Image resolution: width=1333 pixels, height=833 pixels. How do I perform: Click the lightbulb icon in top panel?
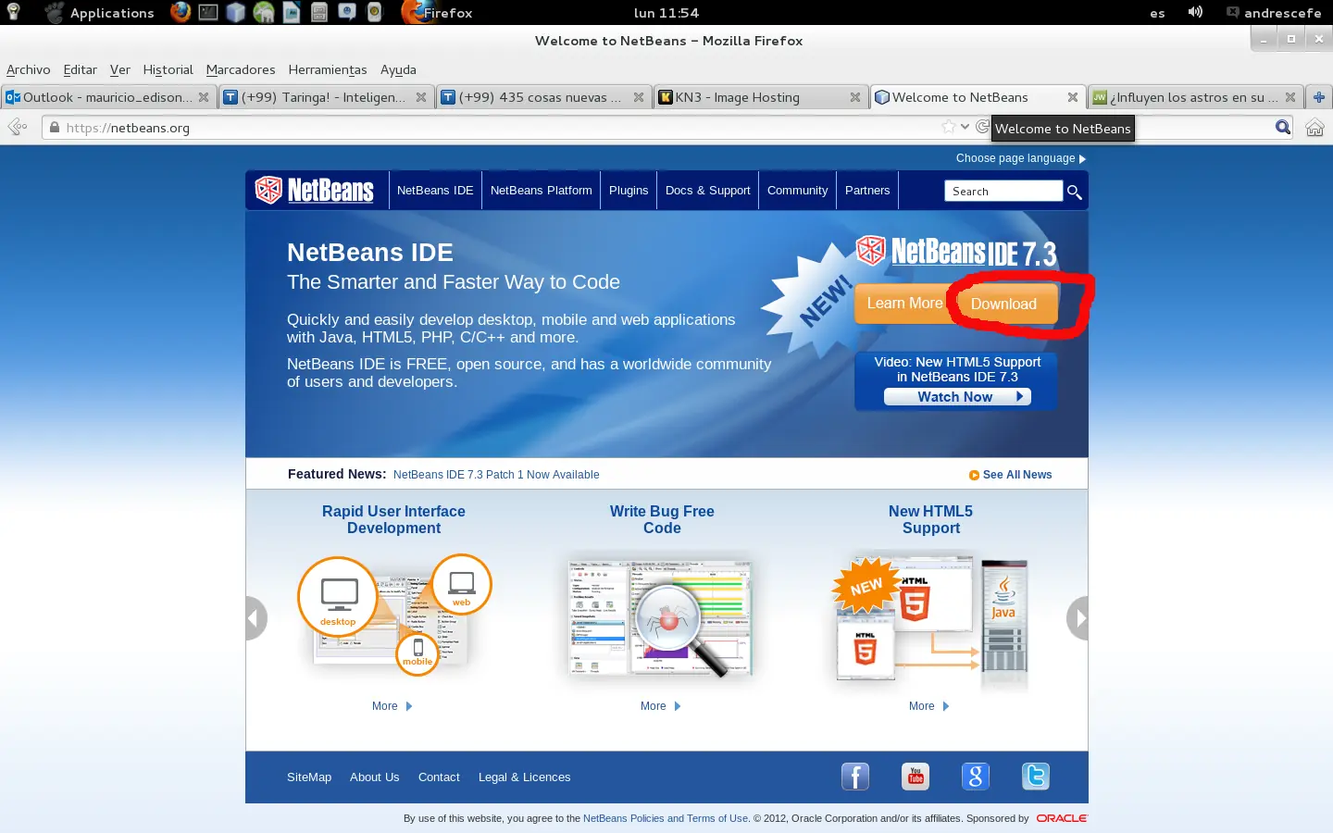(14, 12)
